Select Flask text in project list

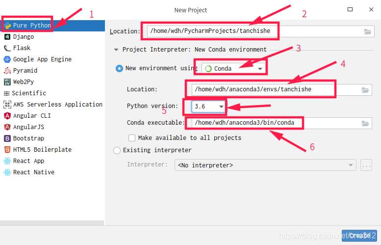[x=22, y=48]
